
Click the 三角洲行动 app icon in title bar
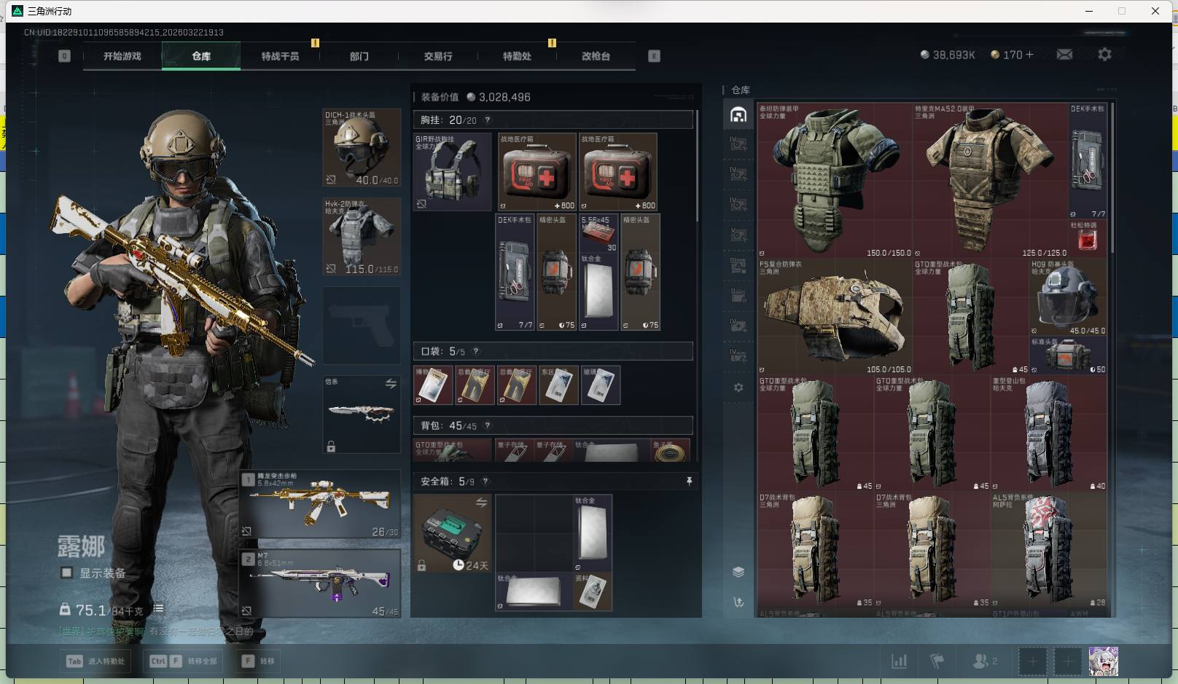pos(17,11)
